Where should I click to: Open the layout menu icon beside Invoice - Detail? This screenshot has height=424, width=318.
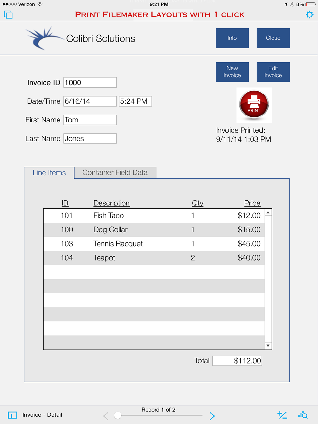[x=12, y=415]
